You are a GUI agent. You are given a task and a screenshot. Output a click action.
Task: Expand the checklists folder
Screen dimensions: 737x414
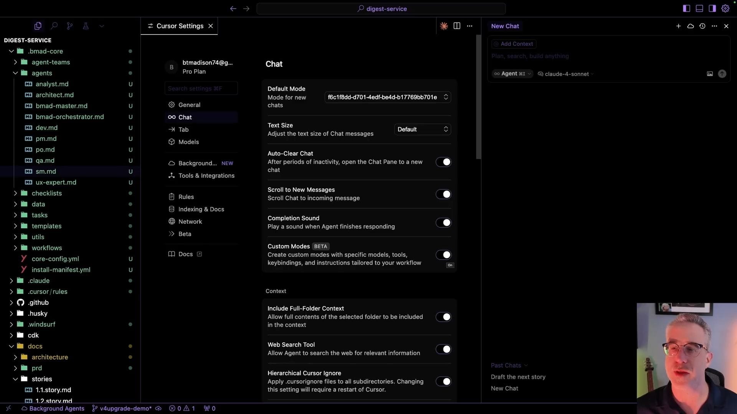[46, 193]
